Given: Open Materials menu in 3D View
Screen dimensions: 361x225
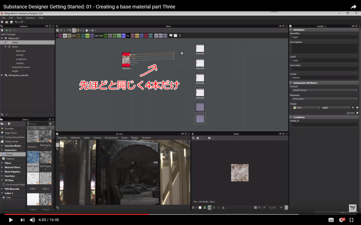Looking at the screenshot, I should coord(75,138).
